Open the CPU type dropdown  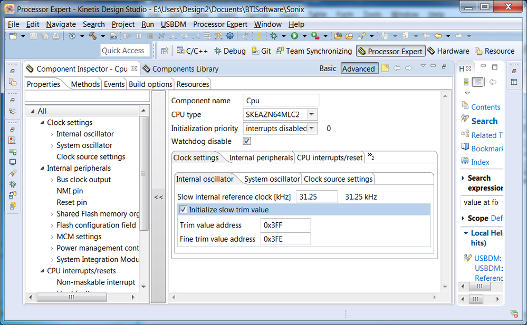[x=312, y=114]
